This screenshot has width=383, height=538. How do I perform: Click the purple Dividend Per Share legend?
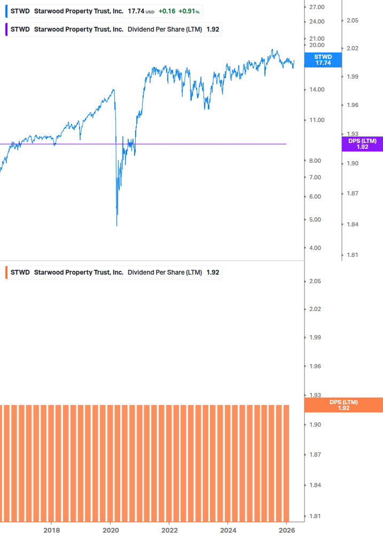pyautogui.click(x=114, y=29)
